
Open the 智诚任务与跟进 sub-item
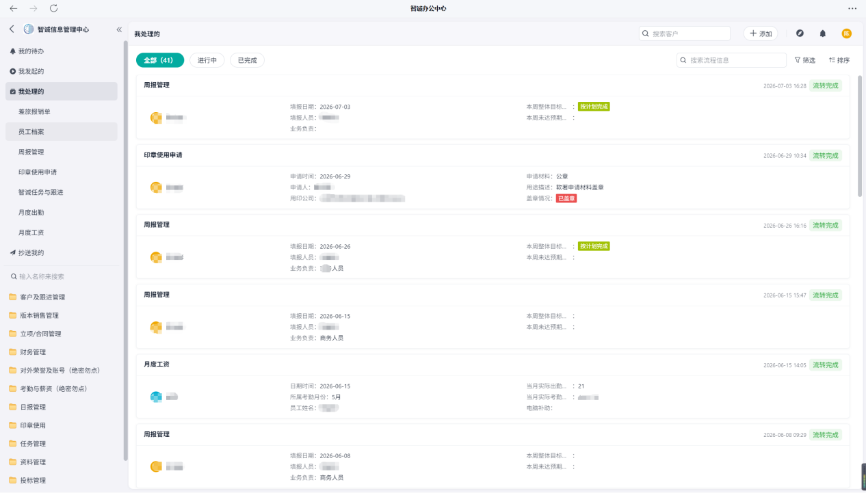click(x=62, y=192)
